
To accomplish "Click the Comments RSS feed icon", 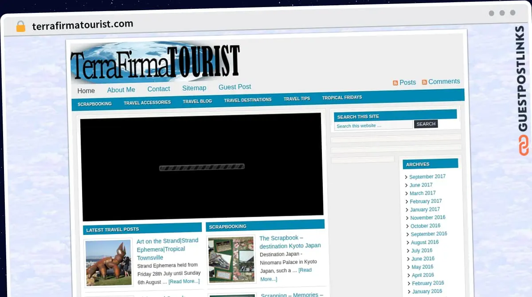I will [424, 82].
